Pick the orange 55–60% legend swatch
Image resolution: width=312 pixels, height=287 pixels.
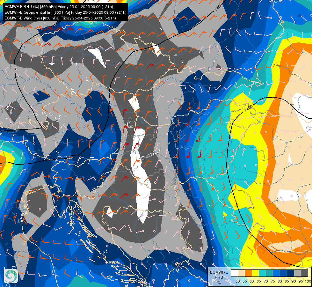248,273
